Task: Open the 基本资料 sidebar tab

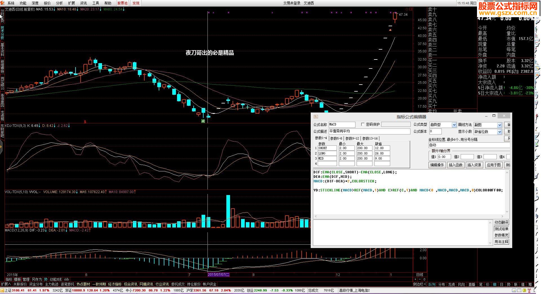Action: click(x=2, y=50)
